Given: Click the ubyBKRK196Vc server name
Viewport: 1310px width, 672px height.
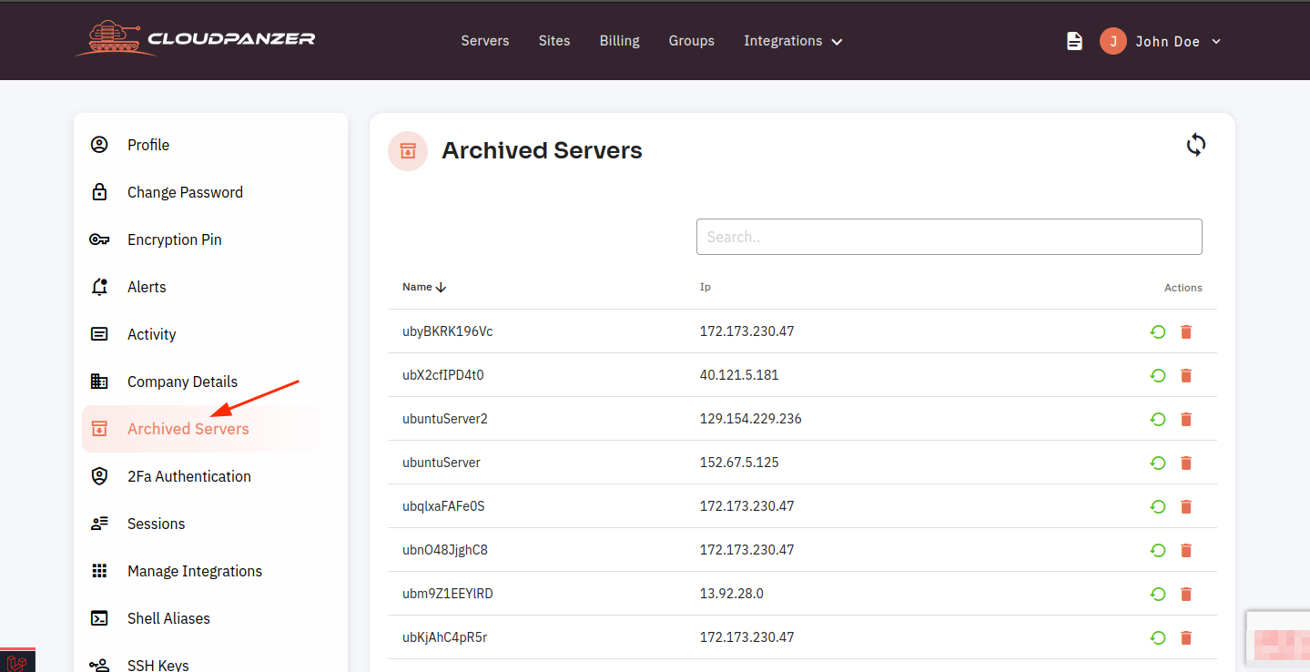Looking at the screenshot, I should [448, 331].
